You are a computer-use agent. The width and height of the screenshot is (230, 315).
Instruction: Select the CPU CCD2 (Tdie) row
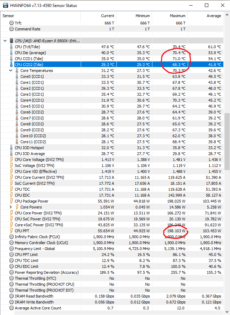(x=112, y=65)
